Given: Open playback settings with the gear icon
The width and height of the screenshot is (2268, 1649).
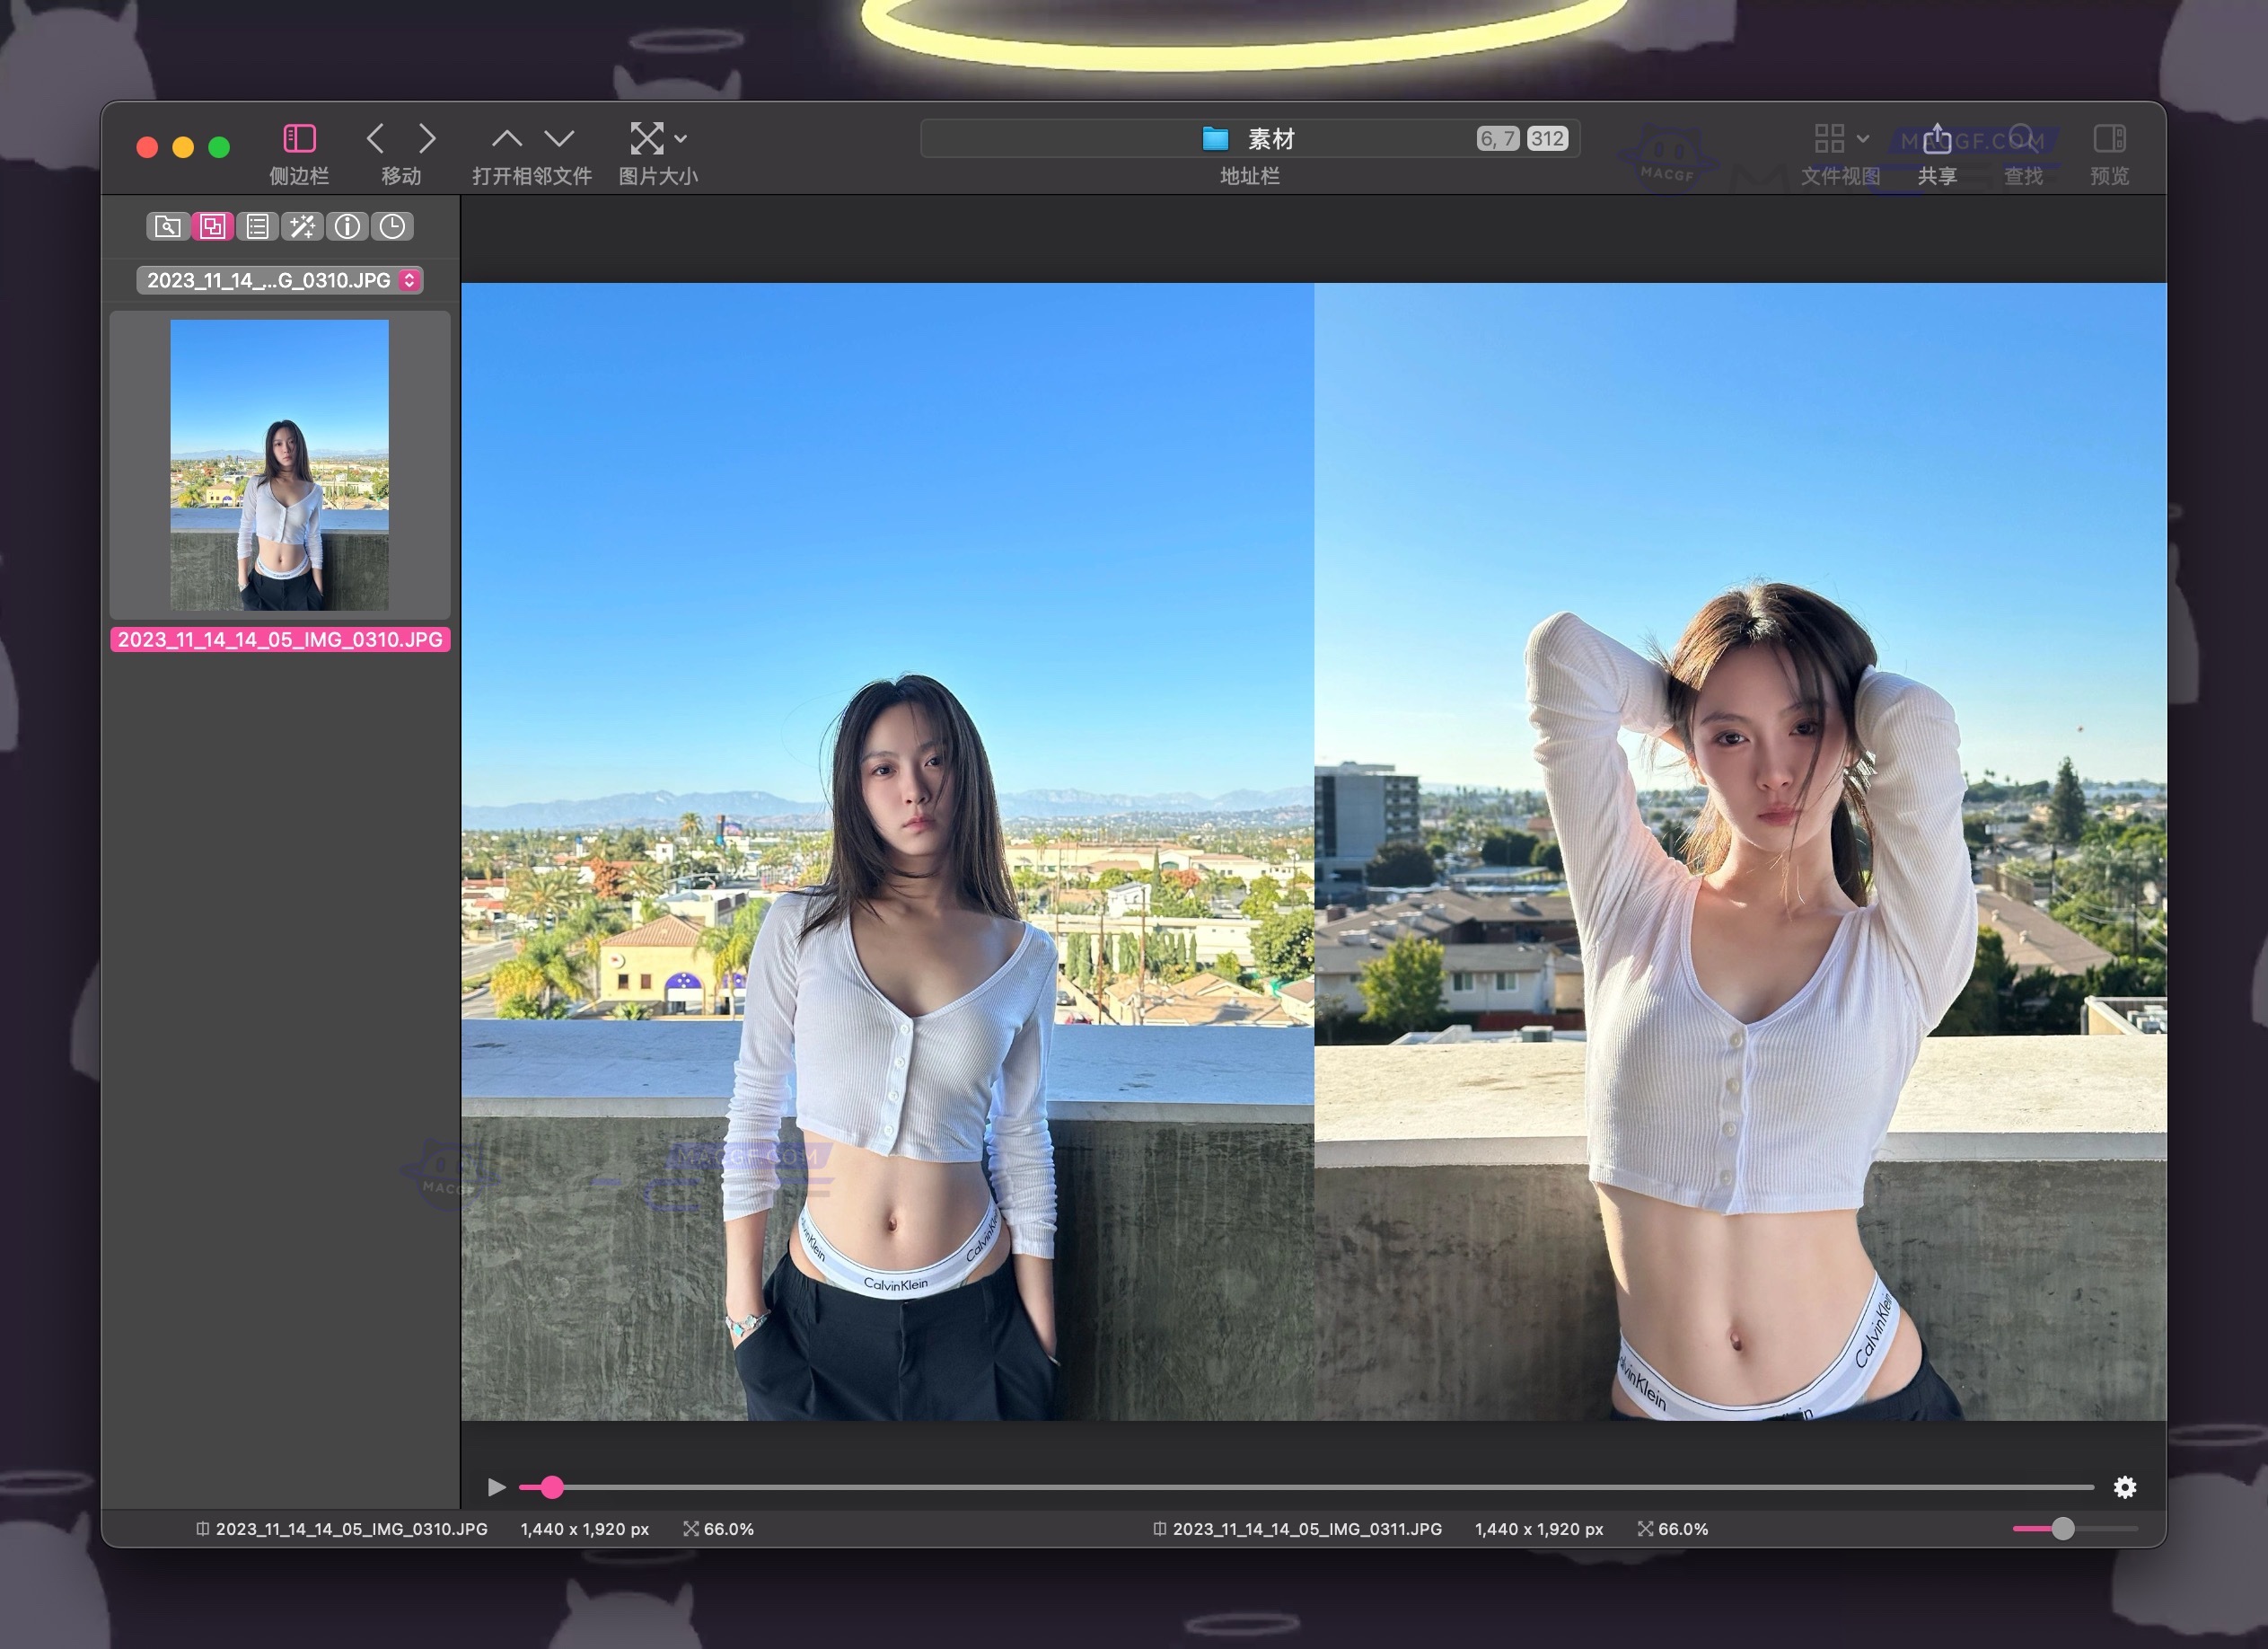Looking at the screenshot, I should click(x=2124, y=1488).
